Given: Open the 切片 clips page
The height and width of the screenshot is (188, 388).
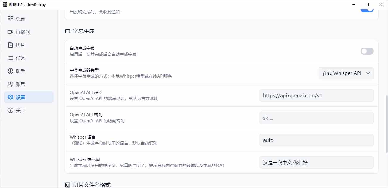Looking at the screenshot, I should click(x=29, y=45).
